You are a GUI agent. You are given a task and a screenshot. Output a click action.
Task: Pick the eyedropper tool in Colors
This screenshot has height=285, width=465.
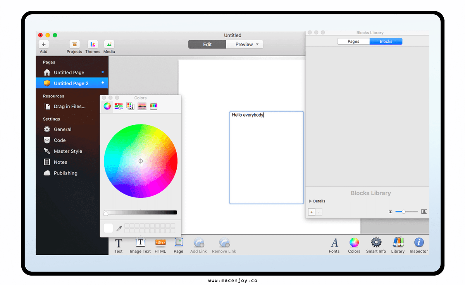[x=119, y=228]
